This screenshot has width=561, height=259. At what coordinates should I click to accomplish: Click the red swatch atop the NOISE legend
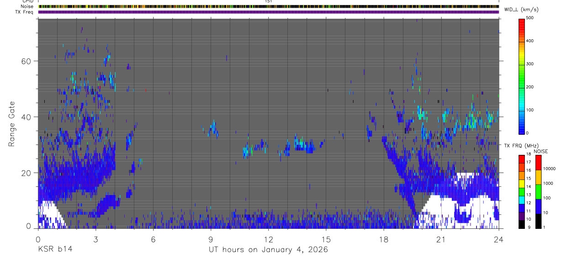tap(538, 162)
